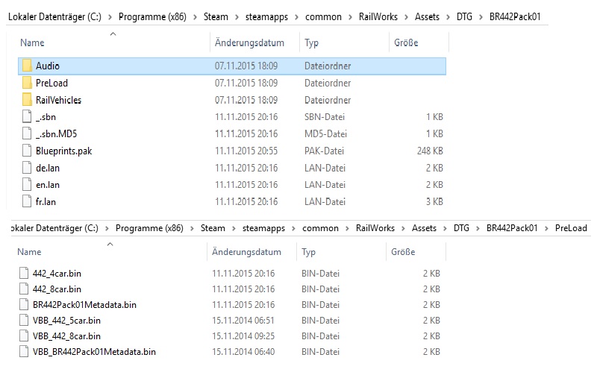
Task: Open the Audio folder icon
Action: pyautogui.click(x=27, y=66)
